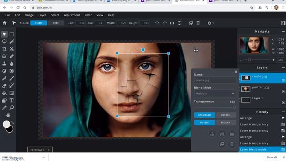The image size is (286, 161).
Task: Select the Paint Bucket fill tool
Action: [x=4, y=93]
